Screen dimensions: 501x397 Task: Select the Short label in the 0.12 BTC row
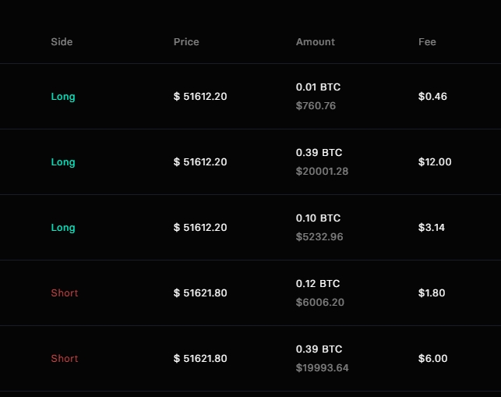[x=65, y=293]
